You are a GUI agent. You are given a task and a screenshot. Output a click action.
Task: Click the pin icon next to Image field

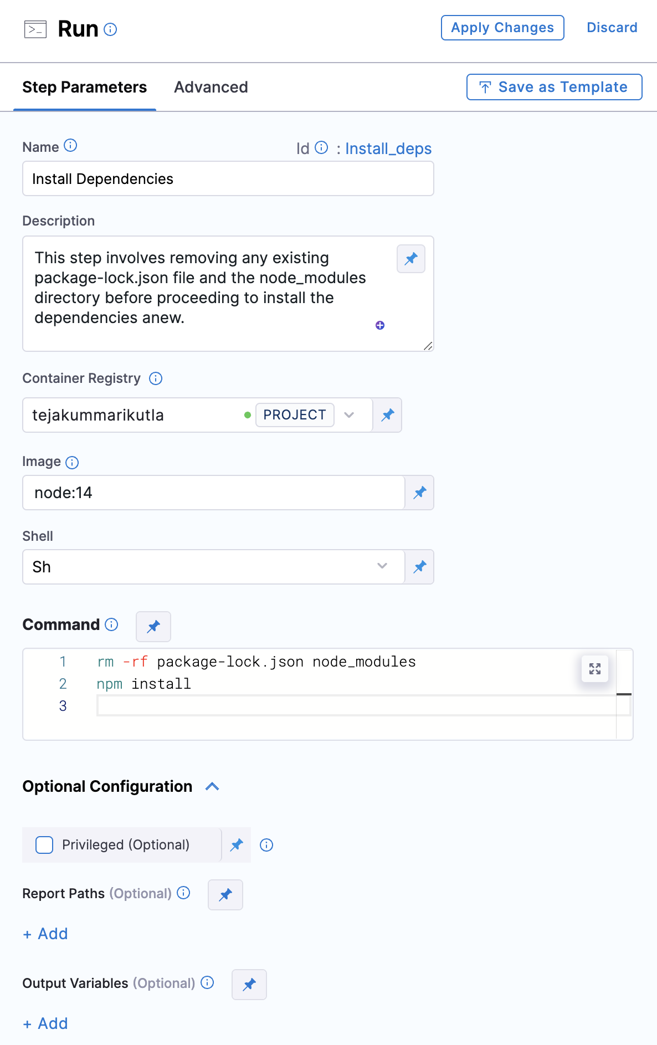tap(419, 493)
